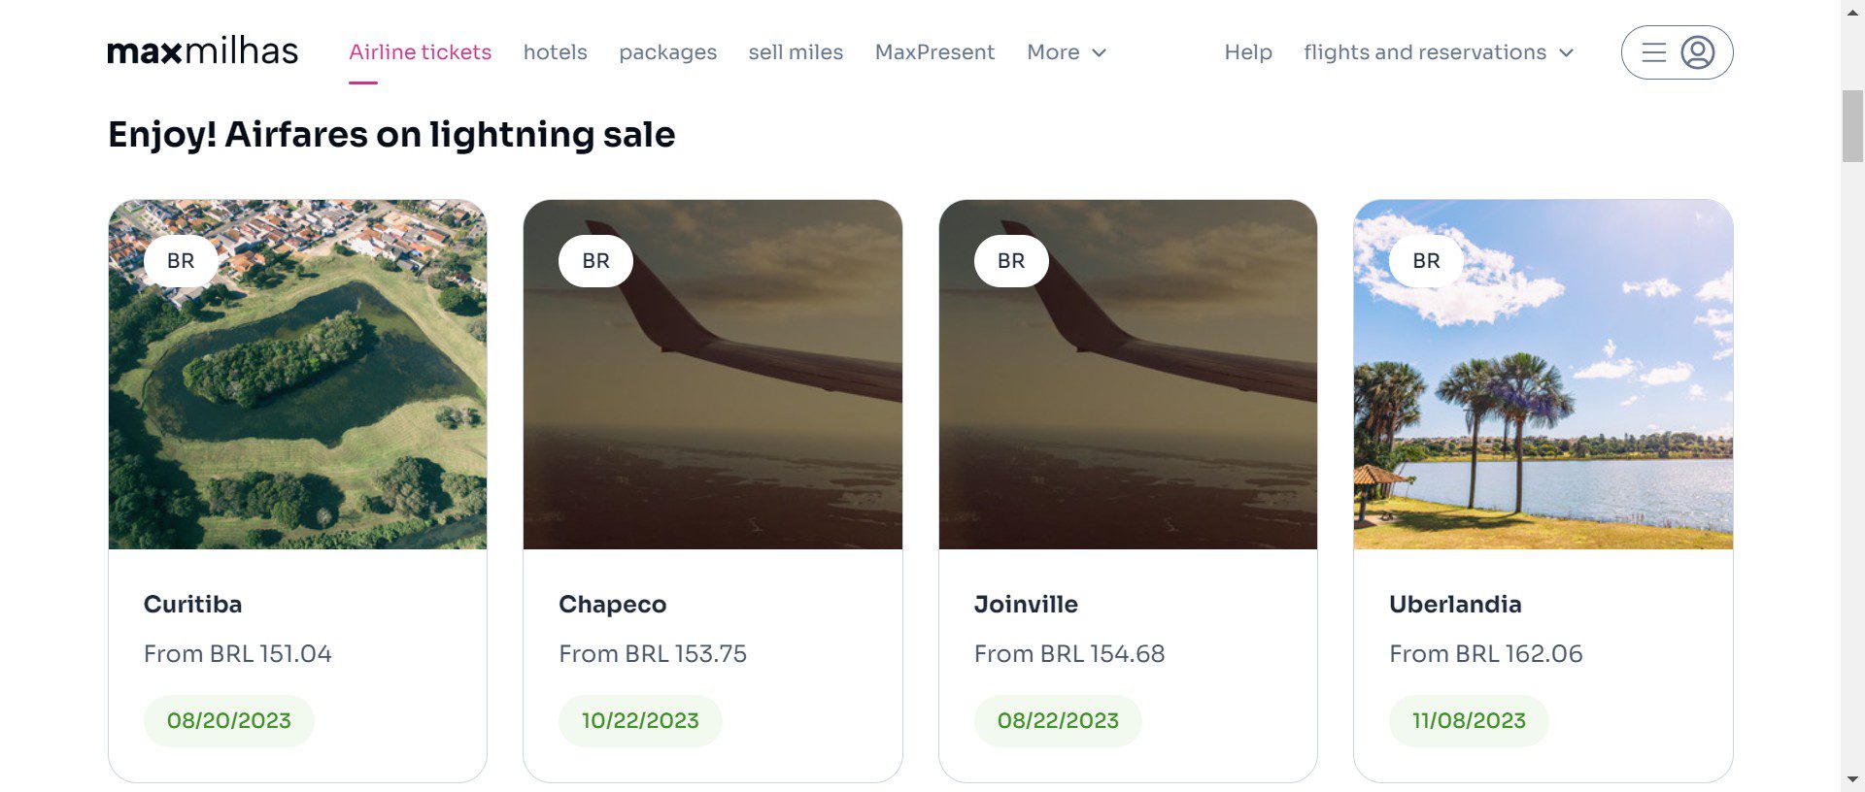1865x792 pixels.
Task: Open the Help link
Action: tap(1247, 52)
